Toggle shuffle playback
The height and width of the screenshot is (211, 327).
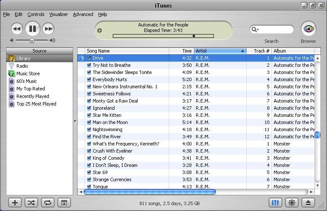pos(31,203)
